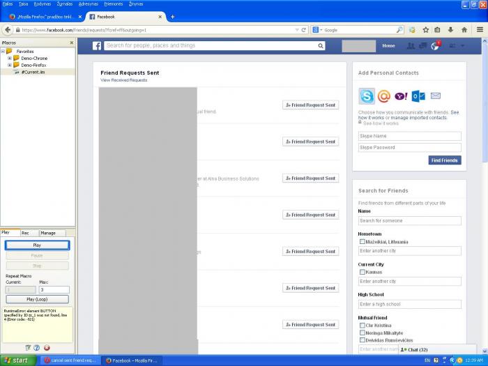Switch to cancel sent friend req taskbar window

pyautogui.click(x=70, y=360)
